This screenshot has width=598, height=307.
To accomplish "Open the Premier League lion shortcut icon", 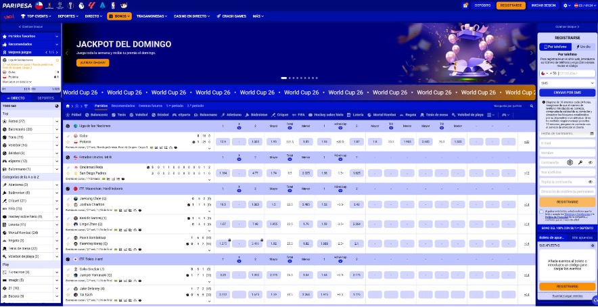I will [x=81, y=5].
